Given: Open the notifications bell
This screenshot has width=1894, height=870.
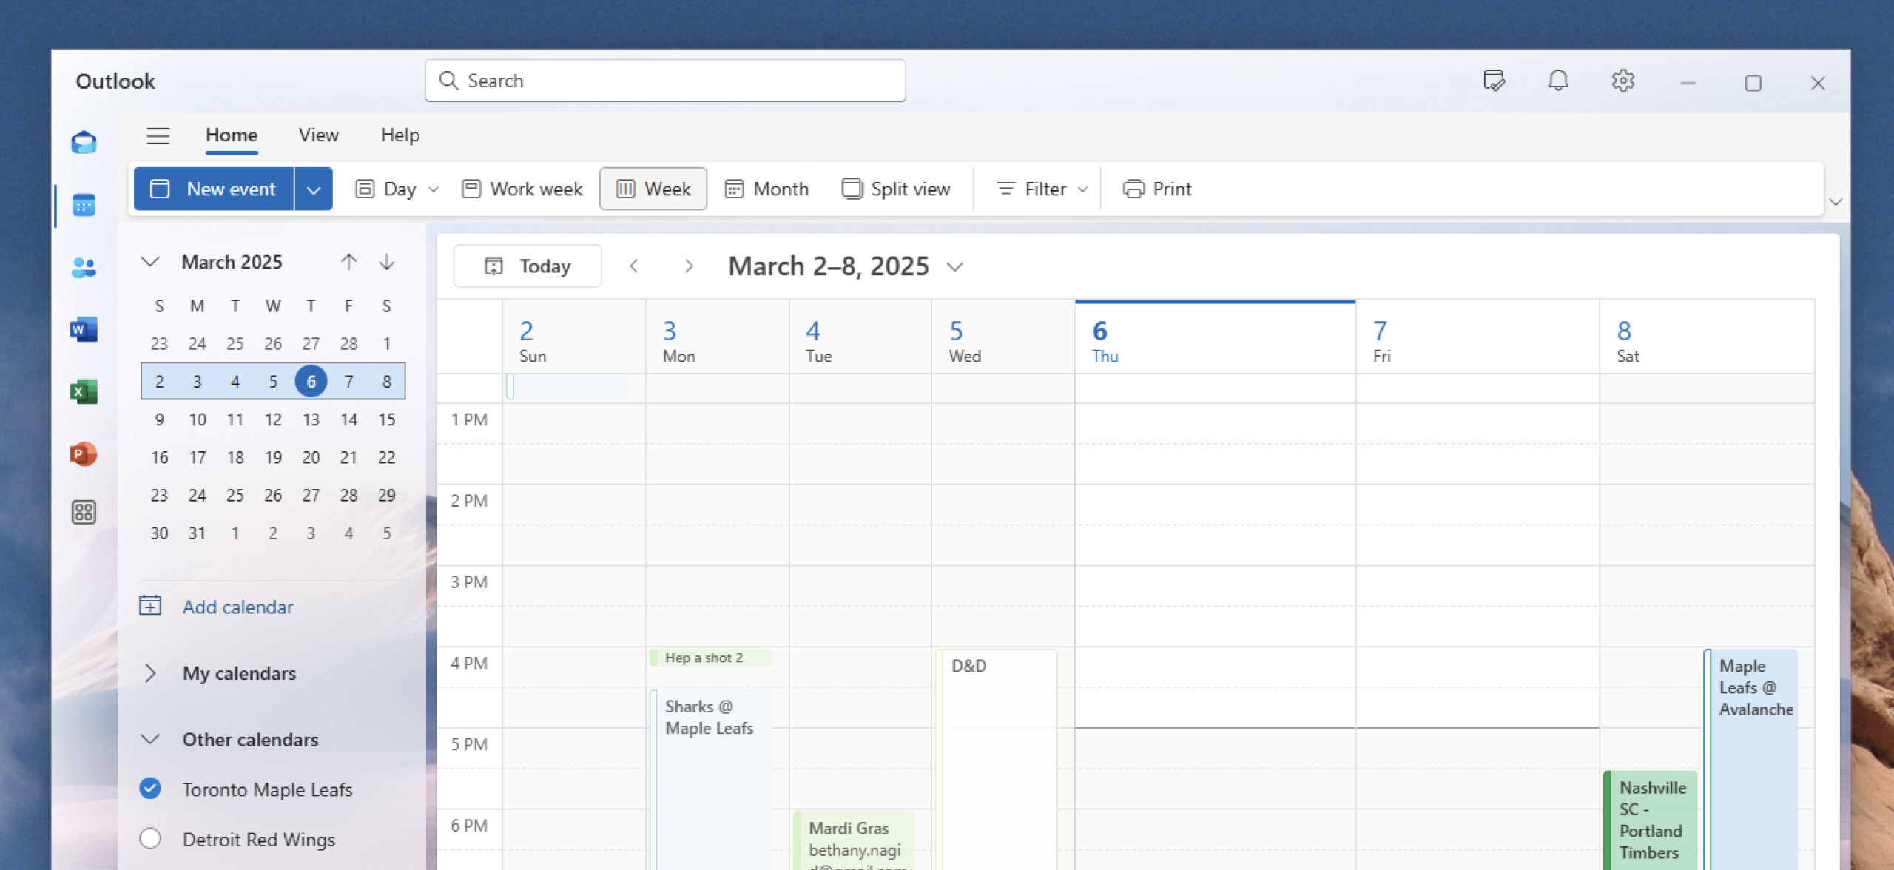Looking at the screenshot, I should click(1558, 81).
